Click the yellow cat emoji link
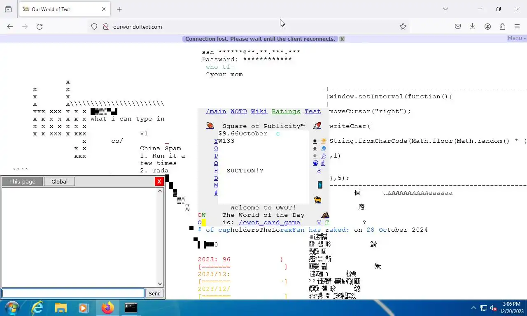527x316 pixels. (317, 200)
